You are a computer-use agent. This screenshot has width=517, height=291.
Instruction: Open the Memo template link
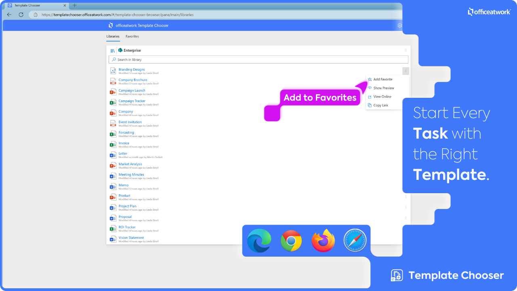(x=124, y=185)
